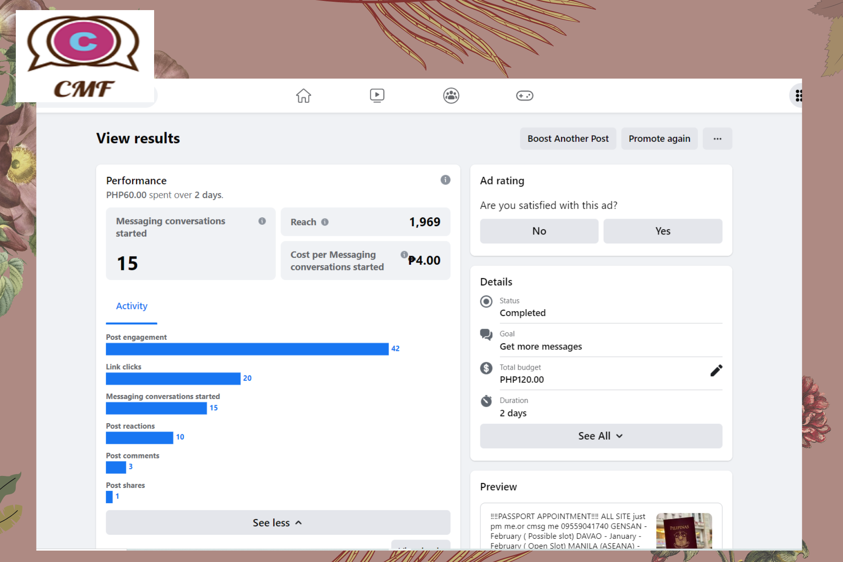Open the apps grid menu icon
843x562 pixels.
pos(798,95)
